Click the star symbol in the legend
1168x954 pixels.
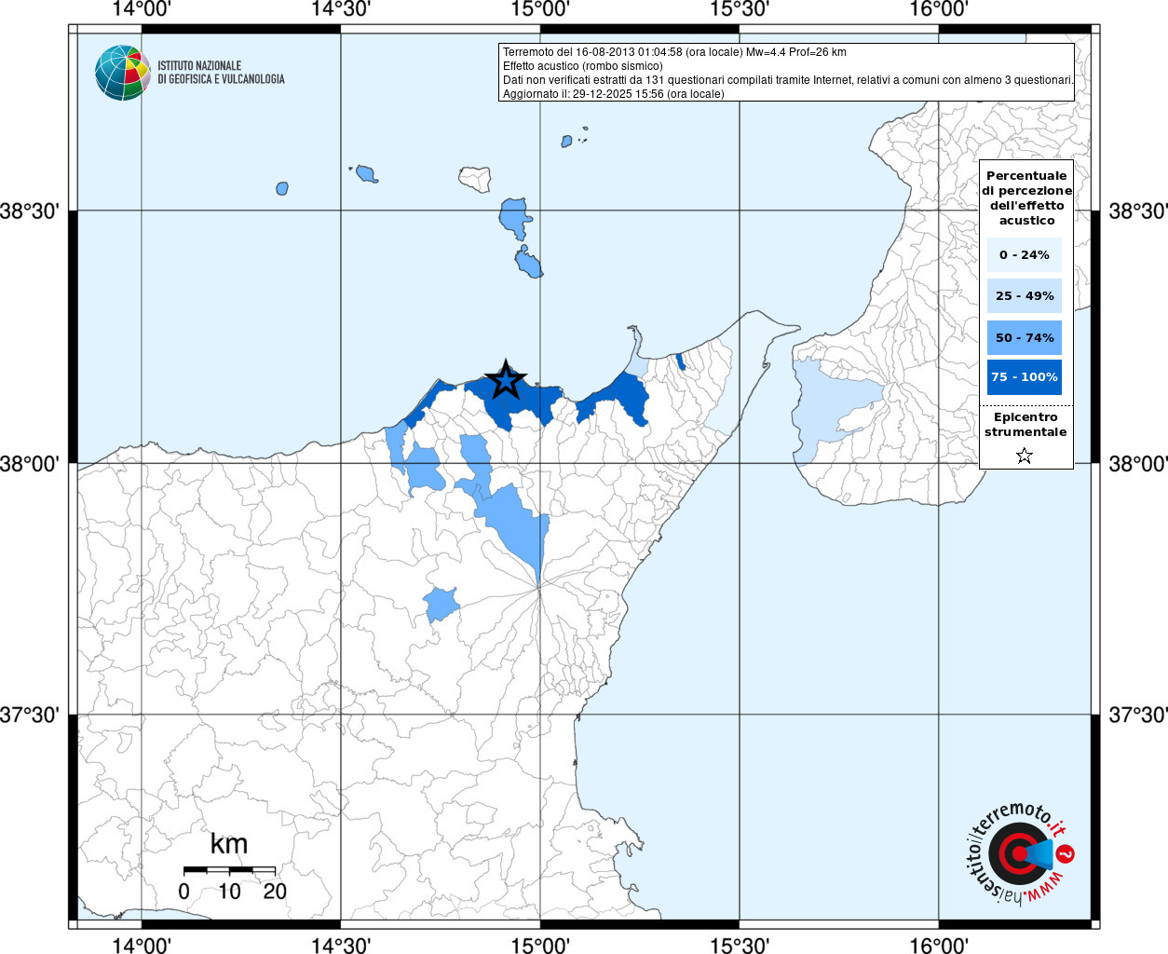point(1025,456)
